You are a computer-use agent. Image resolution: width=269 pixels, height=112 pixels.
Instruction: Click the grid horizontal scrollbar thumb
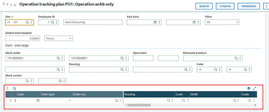(x=139, y=105)
